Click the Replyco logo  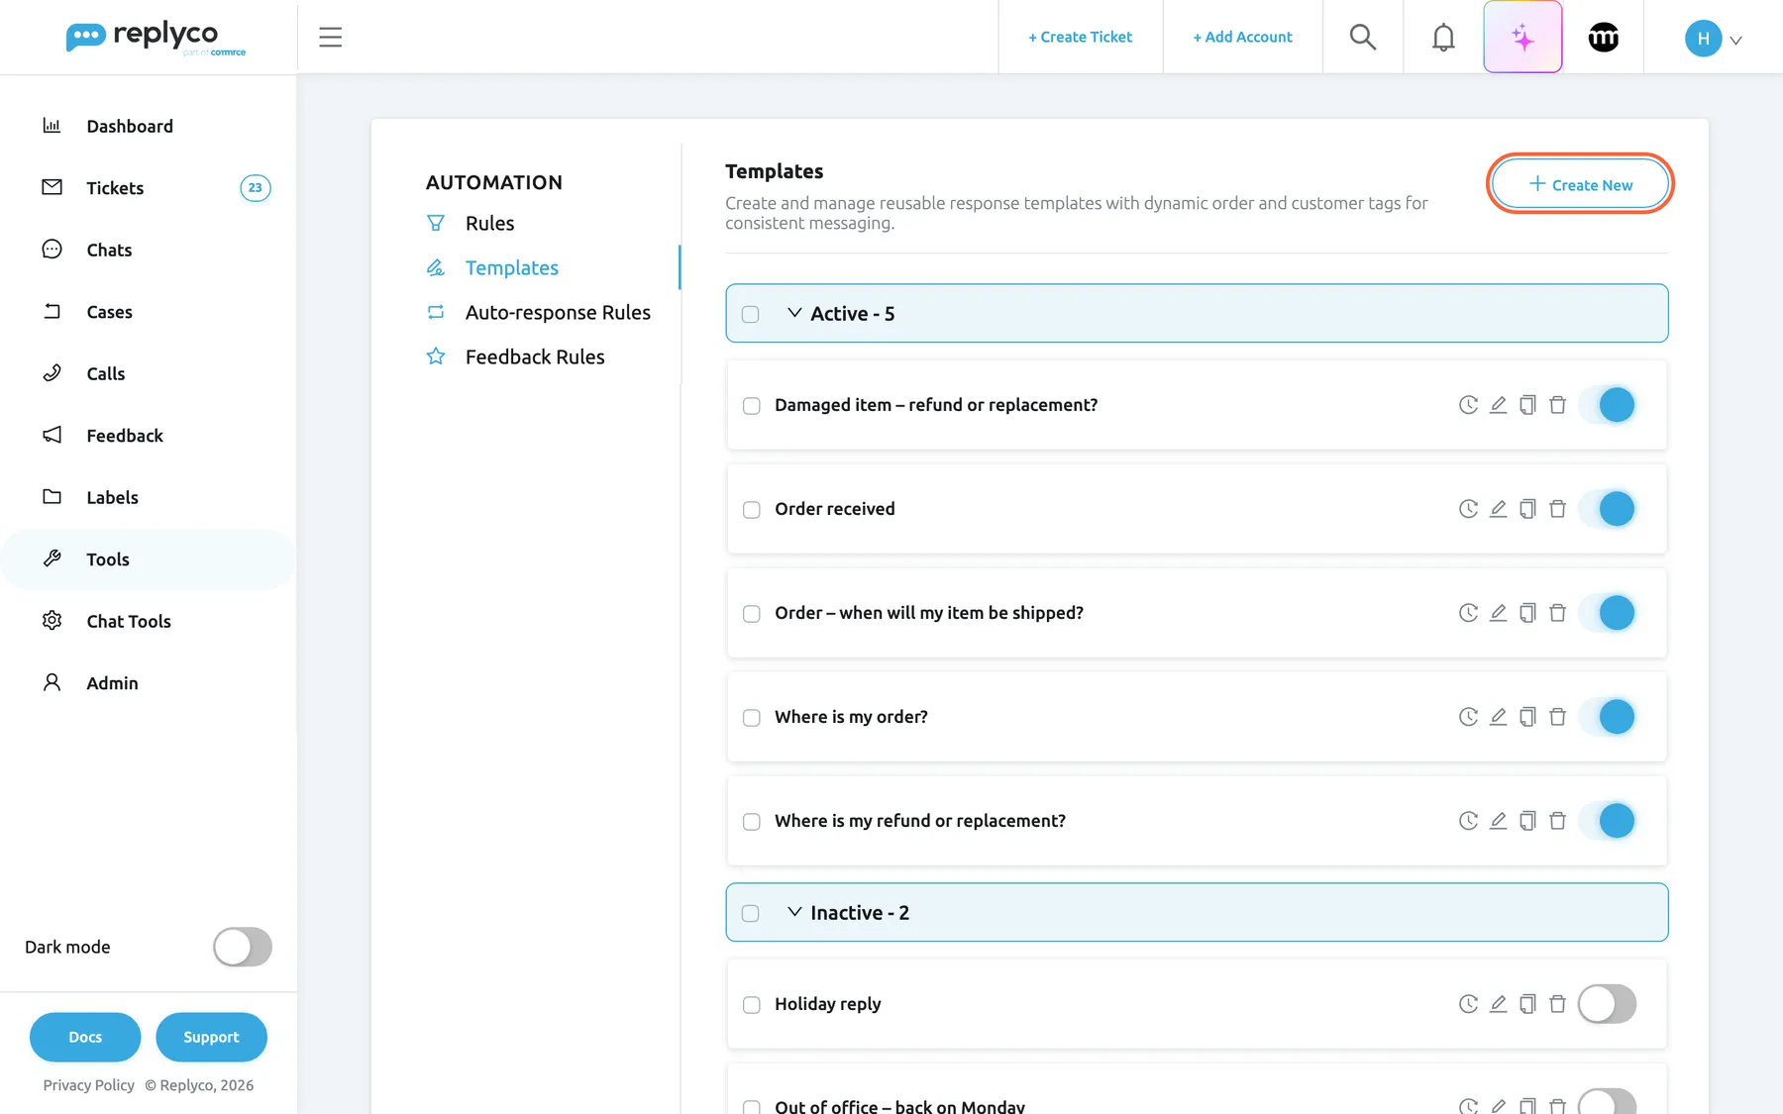pos(156,38)
